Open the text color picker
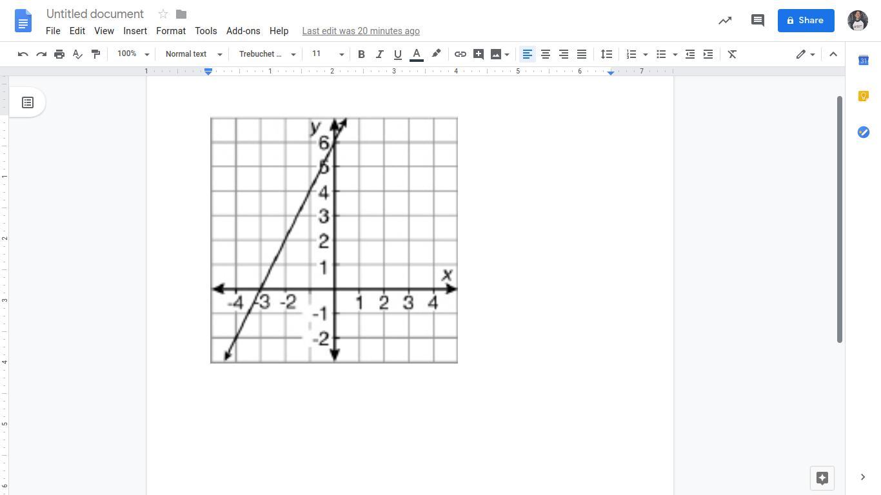Screen dimensions: 881x495 point(417,54)
